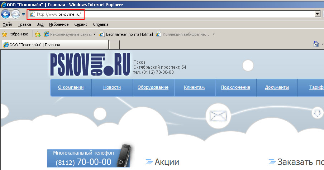The width and height of the screenshot is (324, 170).
Task: Open the Сервис menu
Action: click(81, 24)
